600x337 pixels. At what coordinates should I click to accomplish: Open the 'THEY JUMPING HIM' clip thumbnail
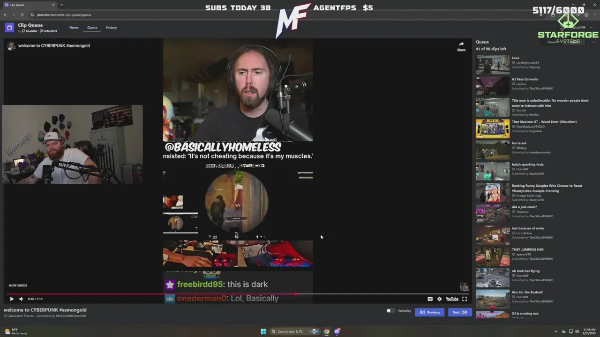(x=493, y=256)
